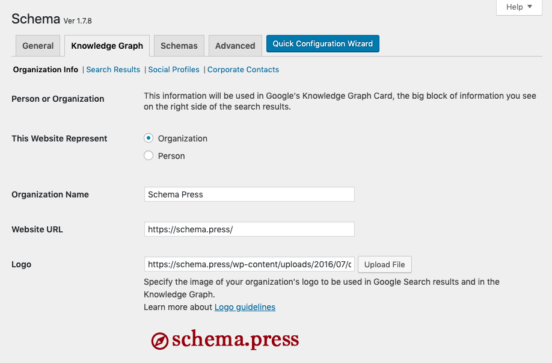Click the schema.press logo preview image
This screenshot has width=552, height=363.
click(x=235, y=340)
